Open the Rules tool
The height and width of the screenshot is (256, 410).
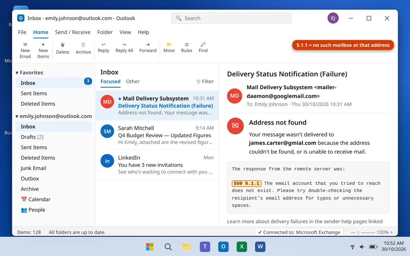[x=187, y=48]
